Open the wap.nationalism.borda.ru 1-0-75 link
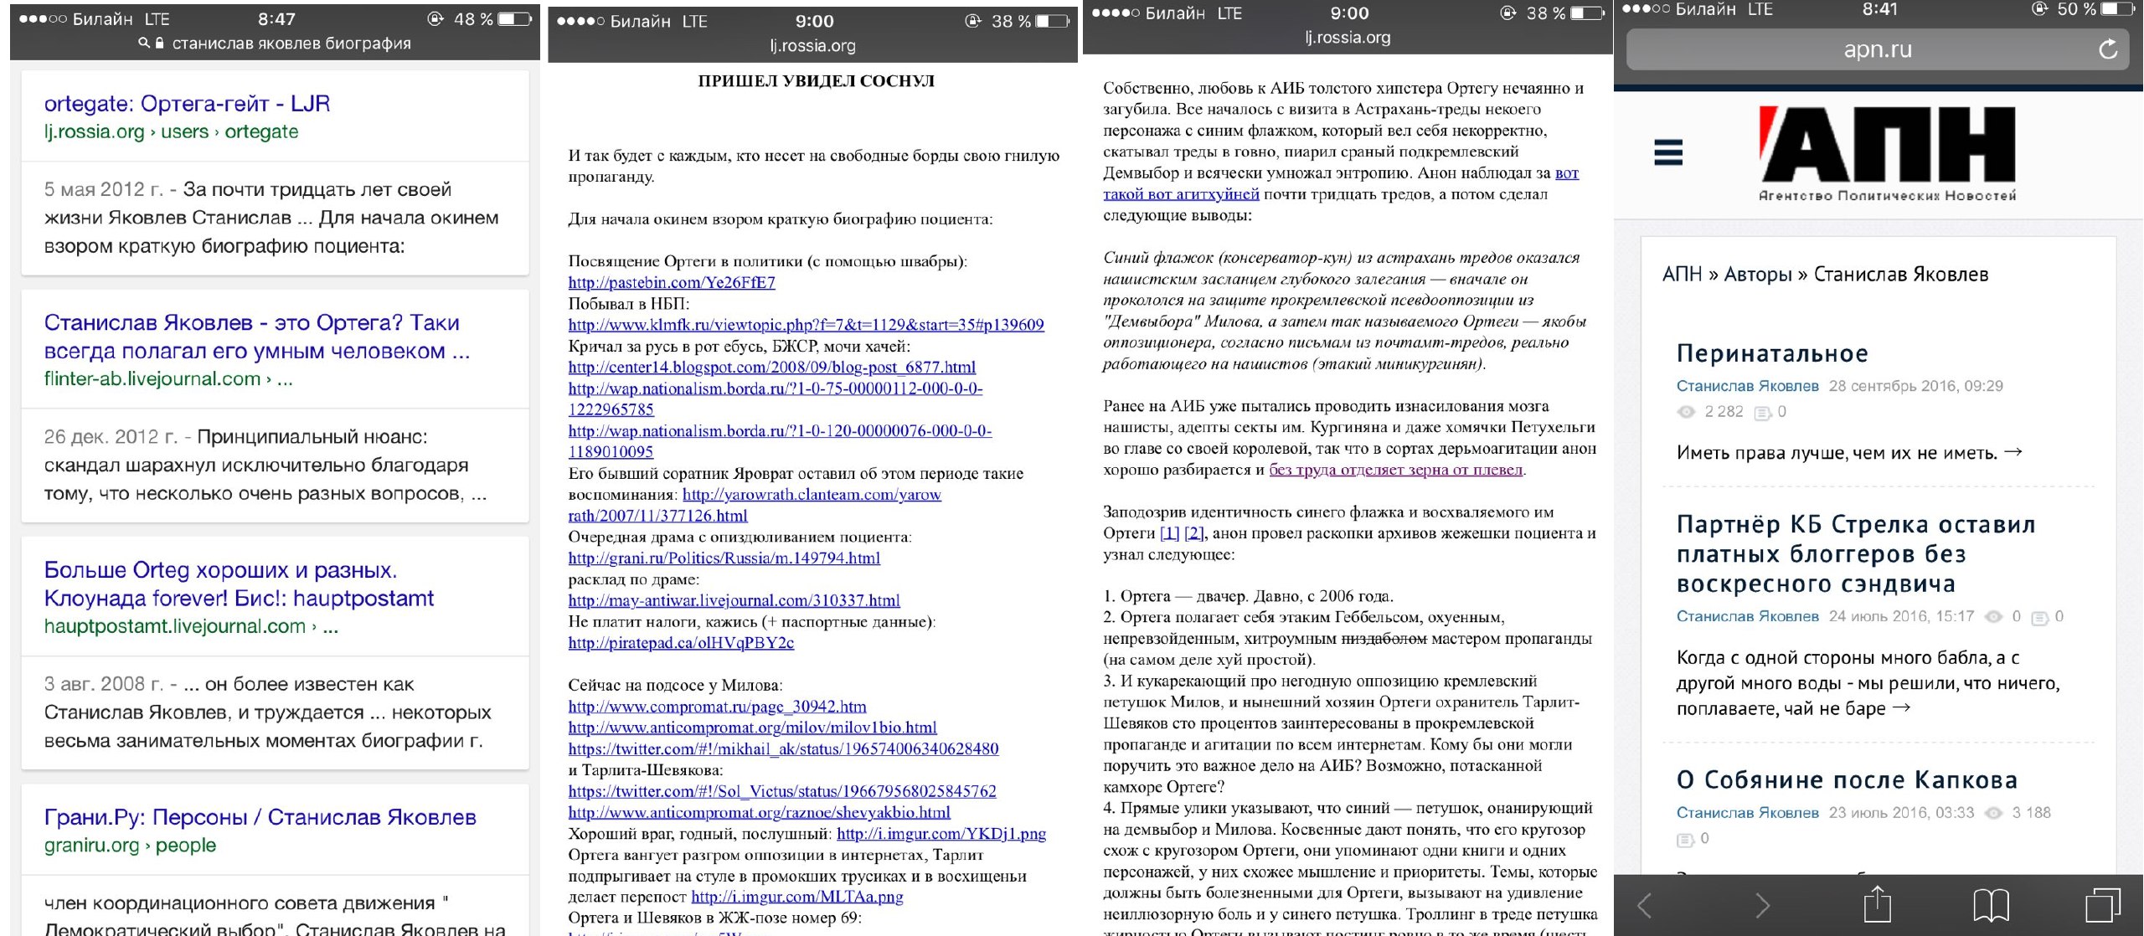Viewport: 2144px width, 936px height. (x=776, y=399)
